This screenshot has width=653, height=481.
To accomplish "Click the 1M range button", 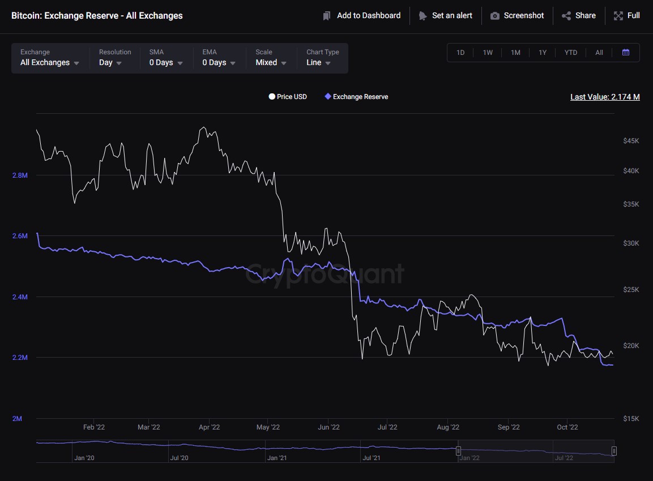I will pyautogui.click(x=515, y=52).
